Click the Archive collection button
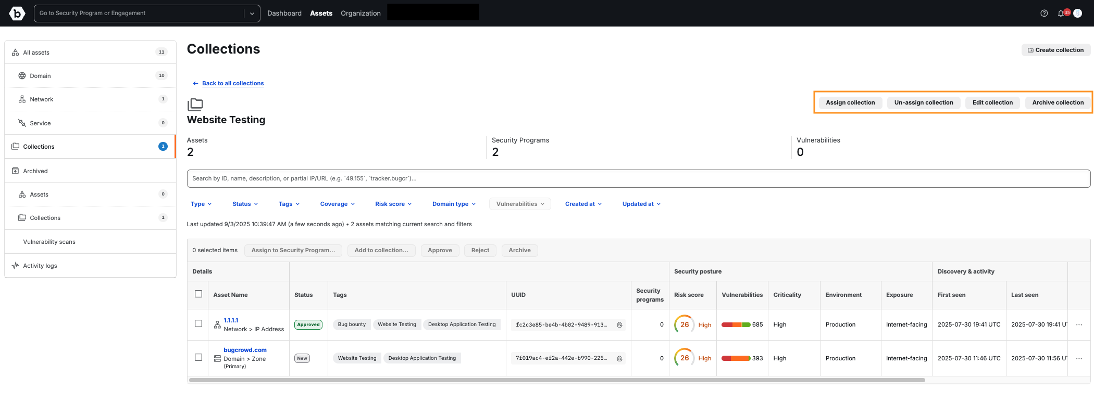The height and width of the screenshot is (403, 1094). [1058, 102]
